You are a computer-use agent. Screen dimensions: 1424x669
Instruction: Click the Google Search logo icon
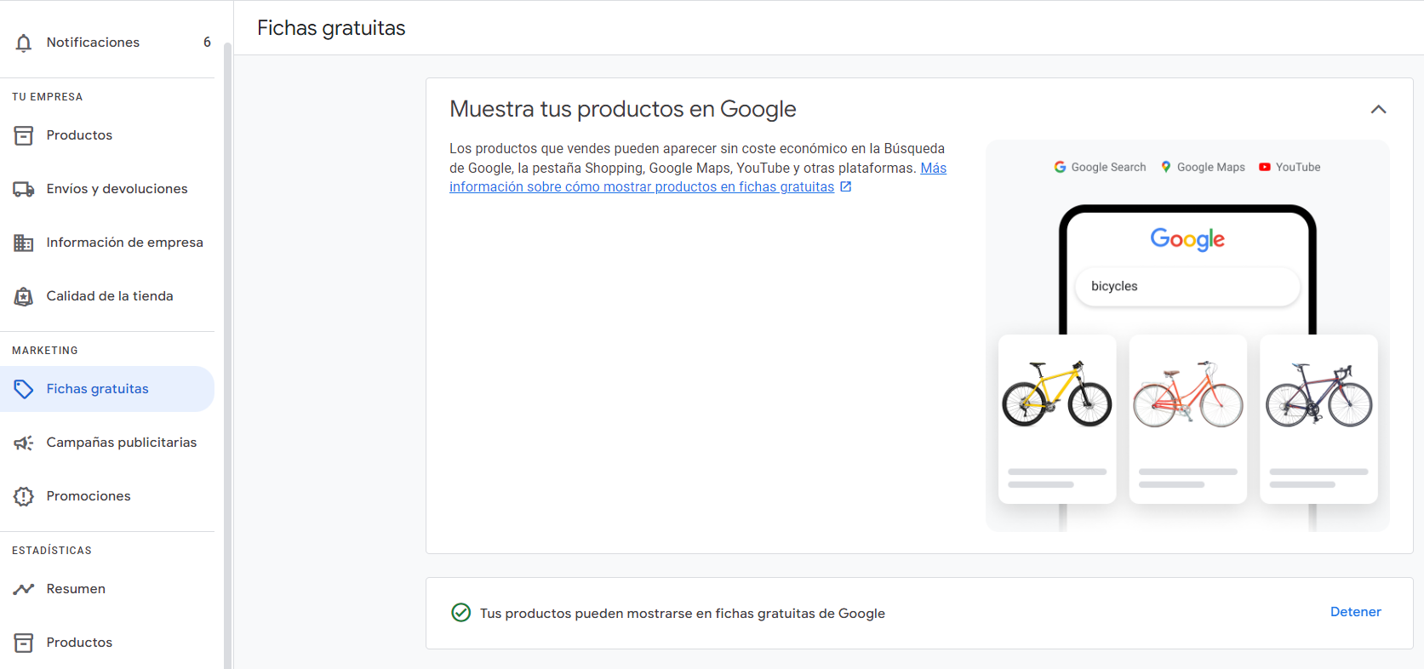[x=1061, y=168]
